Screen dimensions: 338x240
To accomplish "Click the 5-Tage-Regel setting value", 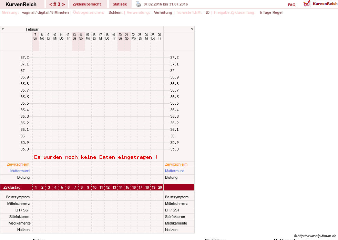I will click(x=271, y=12).
